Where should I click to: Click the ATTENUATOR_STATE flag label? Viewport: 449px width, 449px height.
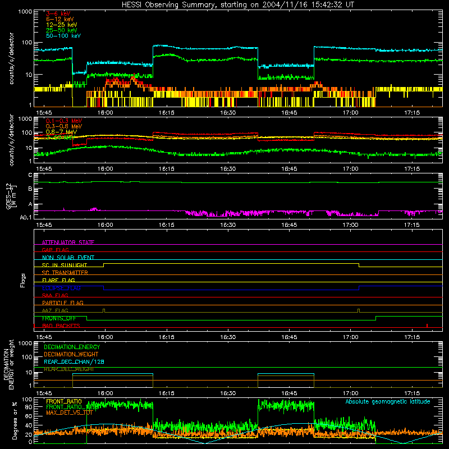click(68, 242)
